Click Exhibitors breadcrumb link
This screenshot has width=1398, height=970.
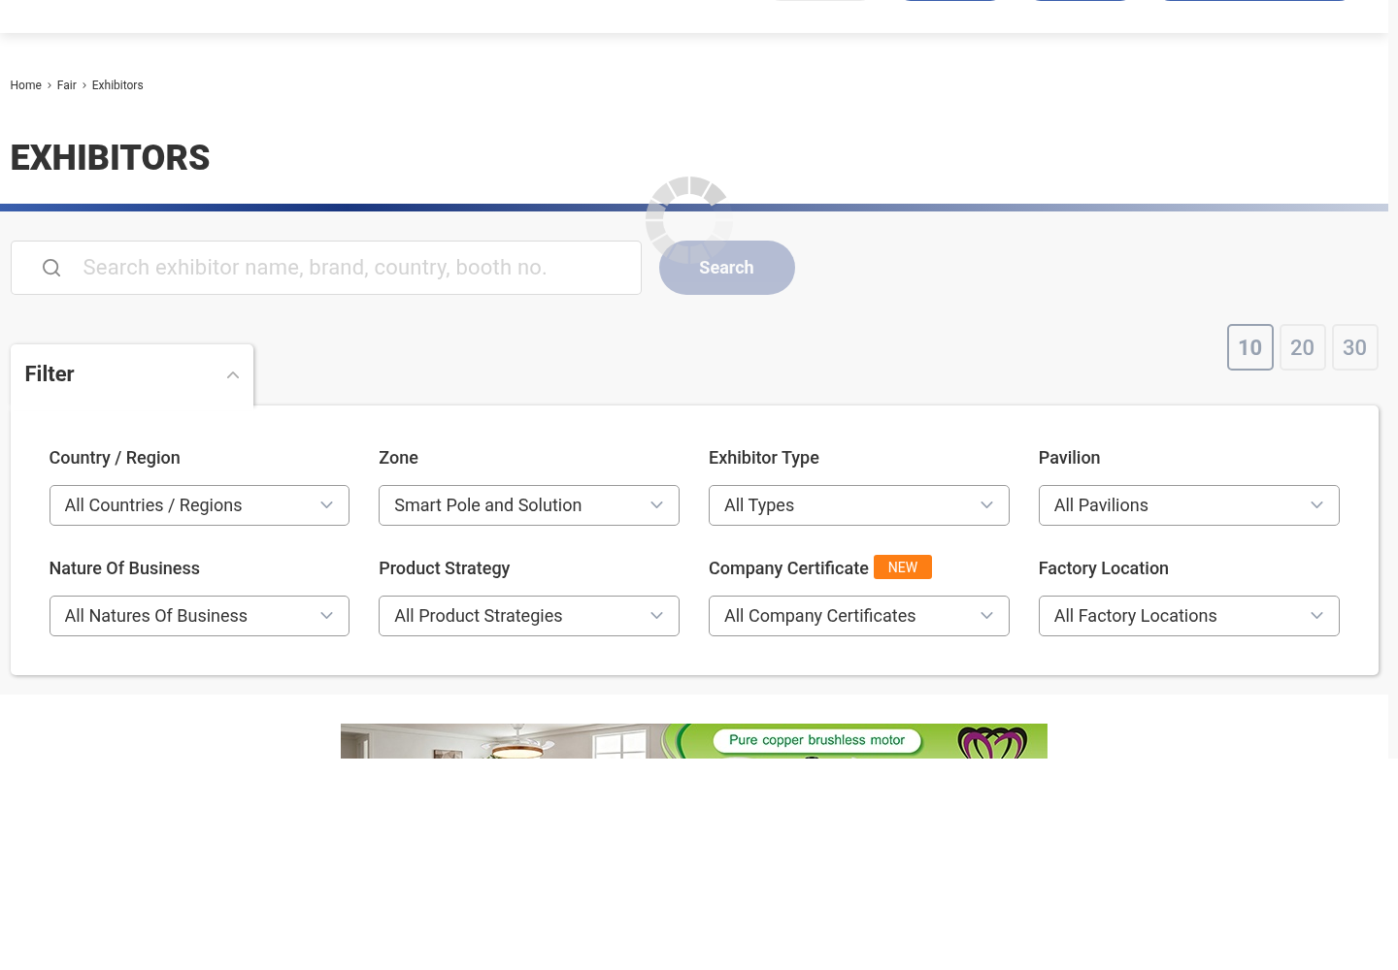coord(117,85)
